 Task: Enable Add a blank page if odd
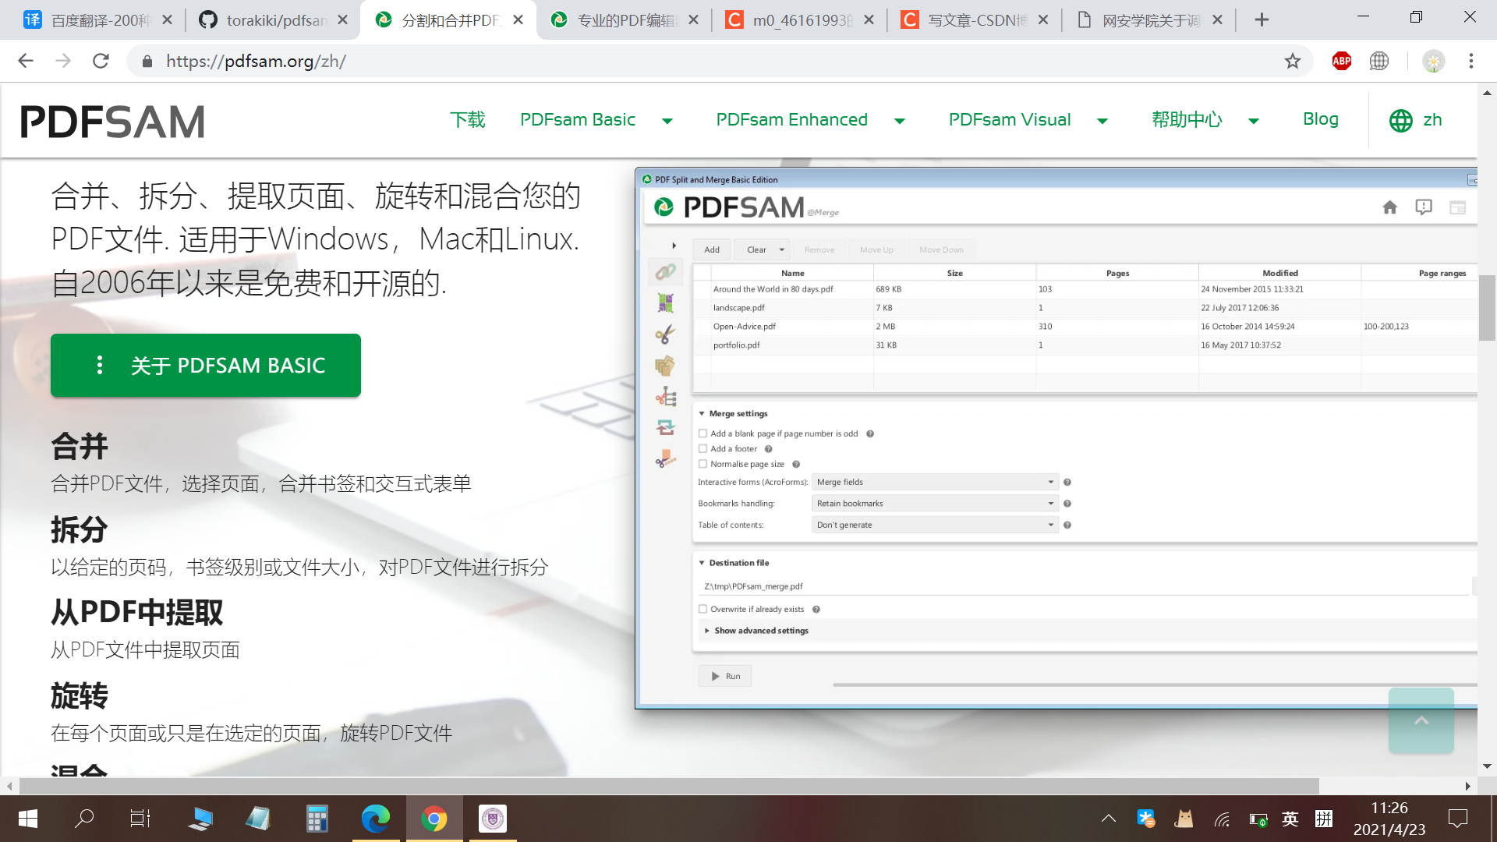coord(702,433)
